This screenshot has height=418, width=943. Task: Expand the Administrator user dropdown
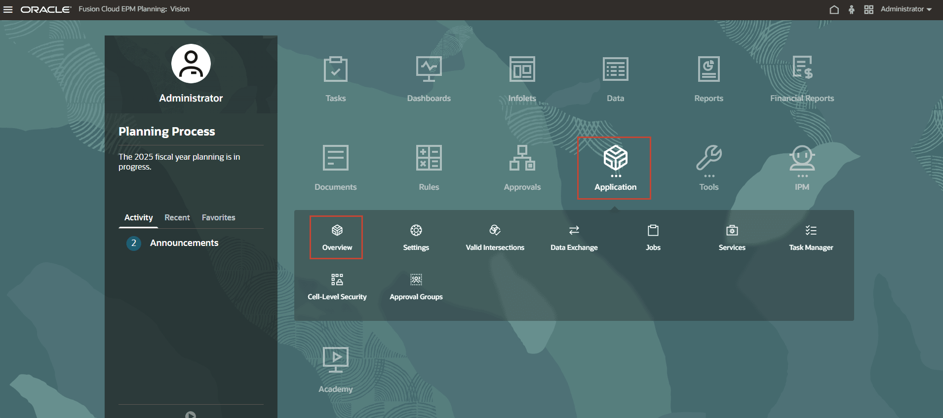click(x=906, y=9)
